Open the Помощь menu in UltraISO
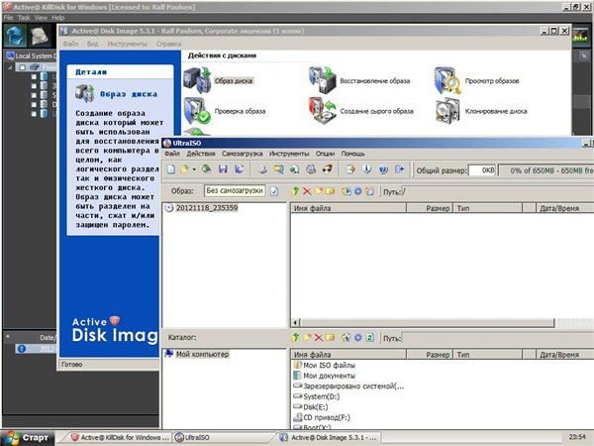This screenshot has width=594, height=446. 352,154
